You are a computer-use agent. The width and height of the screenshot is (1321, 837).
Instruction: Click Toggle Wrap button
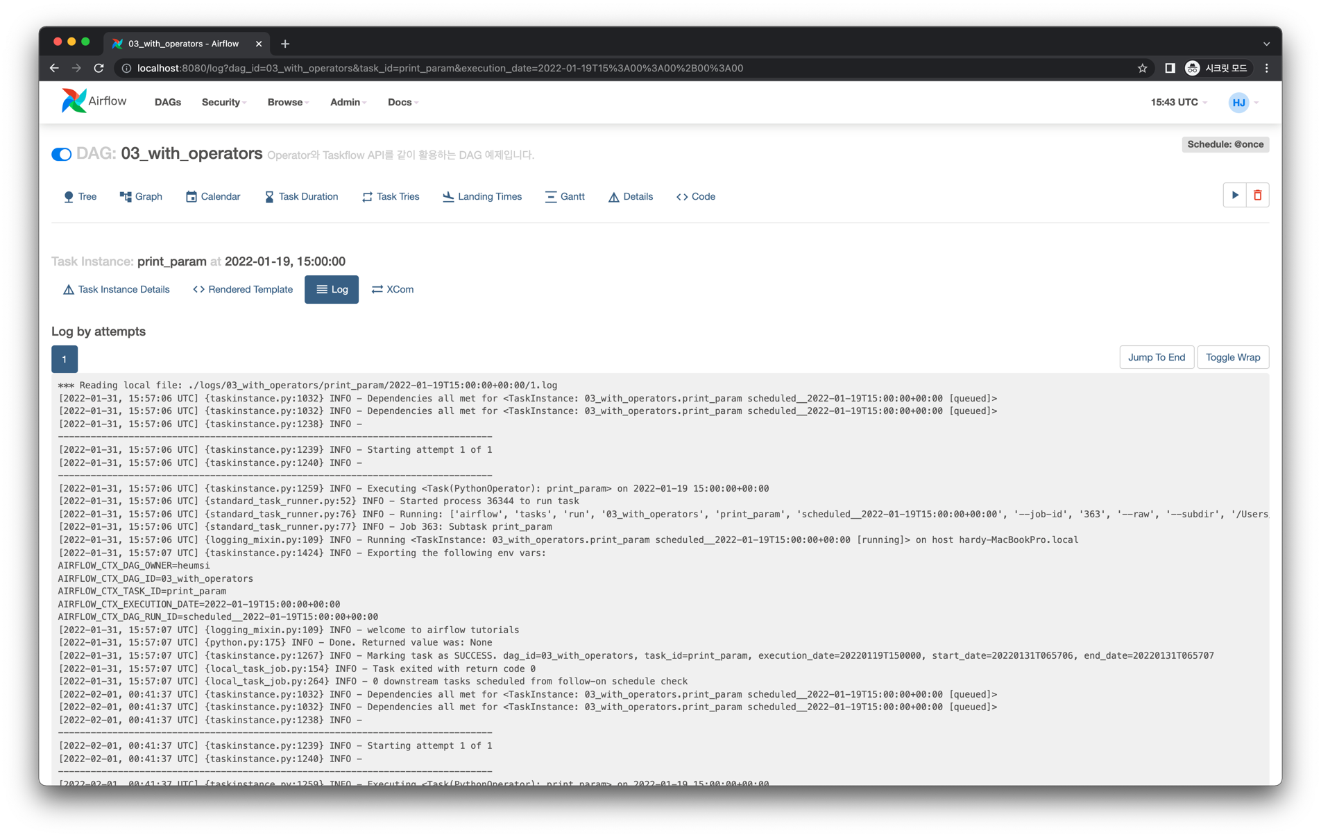(1233, 357)
